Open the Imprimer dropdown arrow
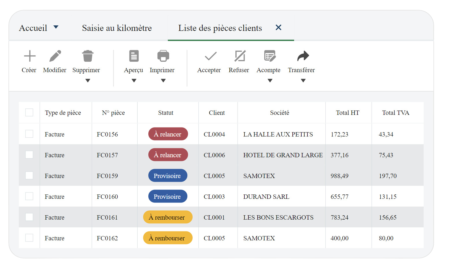452x277 pixels. (x=163, y=81)
